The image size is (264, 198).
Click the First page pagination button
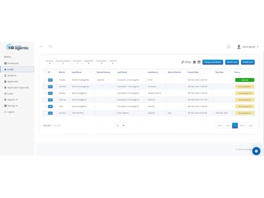(x=220, y=126)
